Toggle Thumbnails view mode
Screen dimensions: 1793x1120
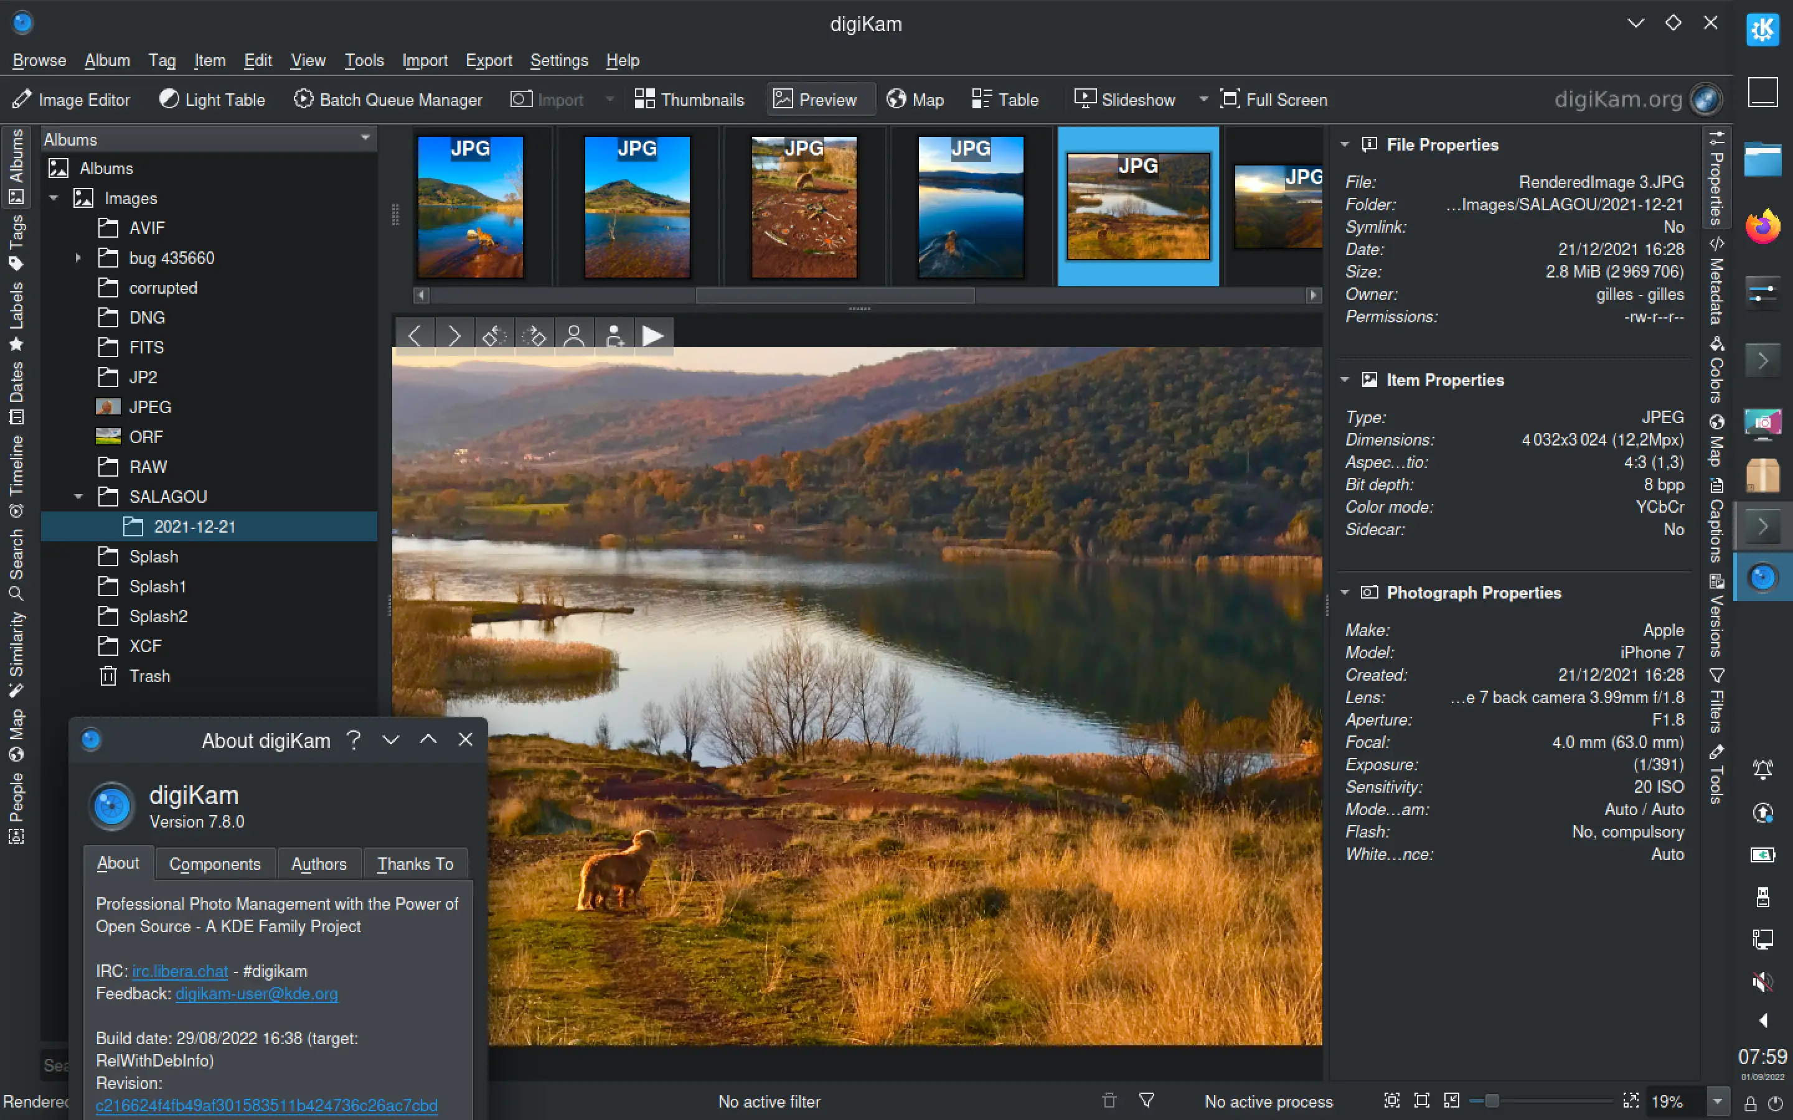690,100
